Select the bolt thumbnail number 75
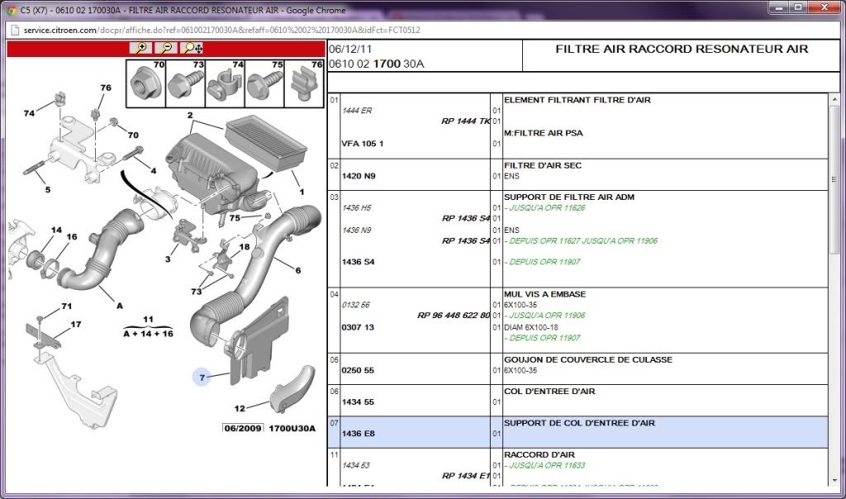 pos(265,83)
